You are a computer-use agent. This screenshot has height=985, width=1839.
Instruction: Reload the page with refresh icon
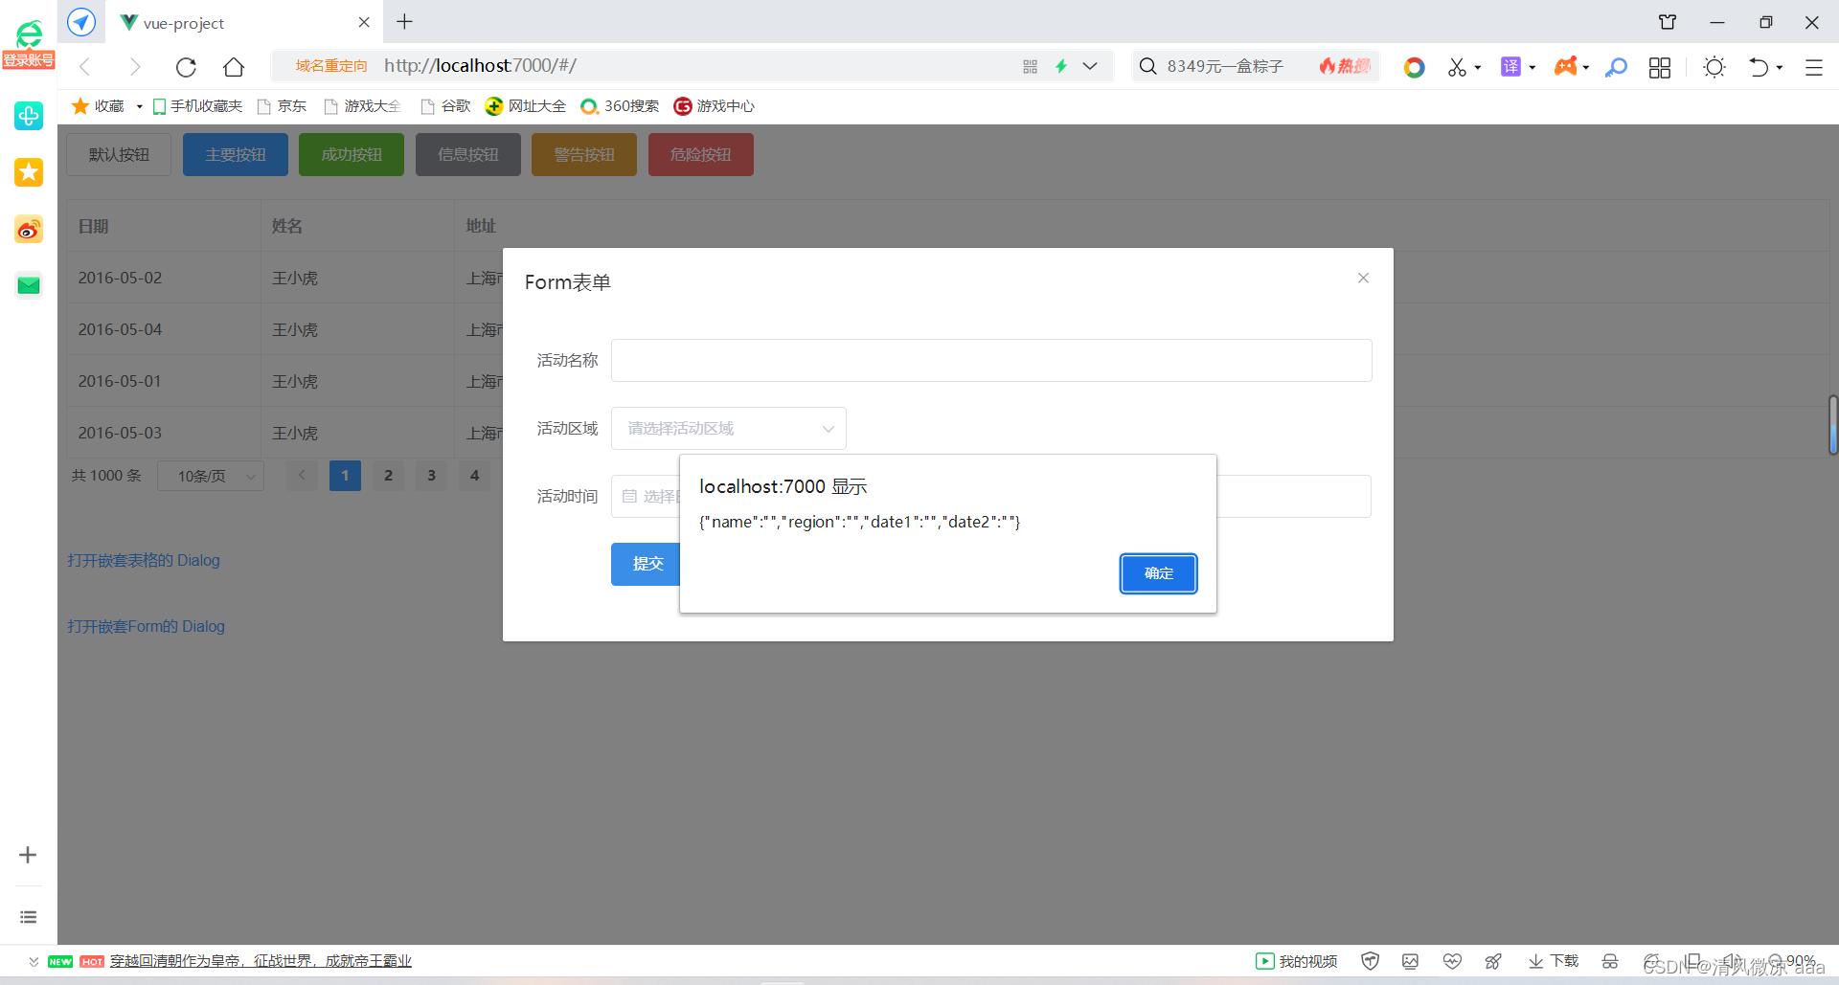click(x=186, y=66)
